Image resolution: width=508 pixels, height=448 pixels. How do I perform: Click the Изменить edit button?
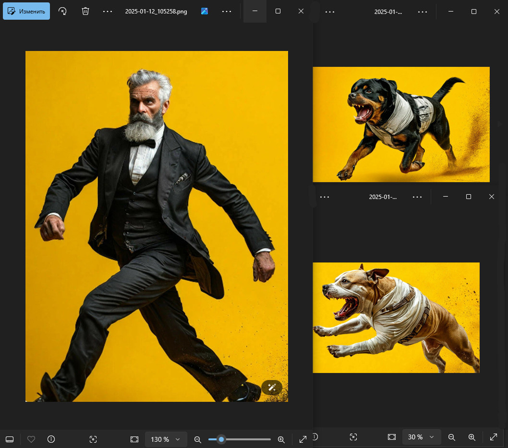(26, 11)
